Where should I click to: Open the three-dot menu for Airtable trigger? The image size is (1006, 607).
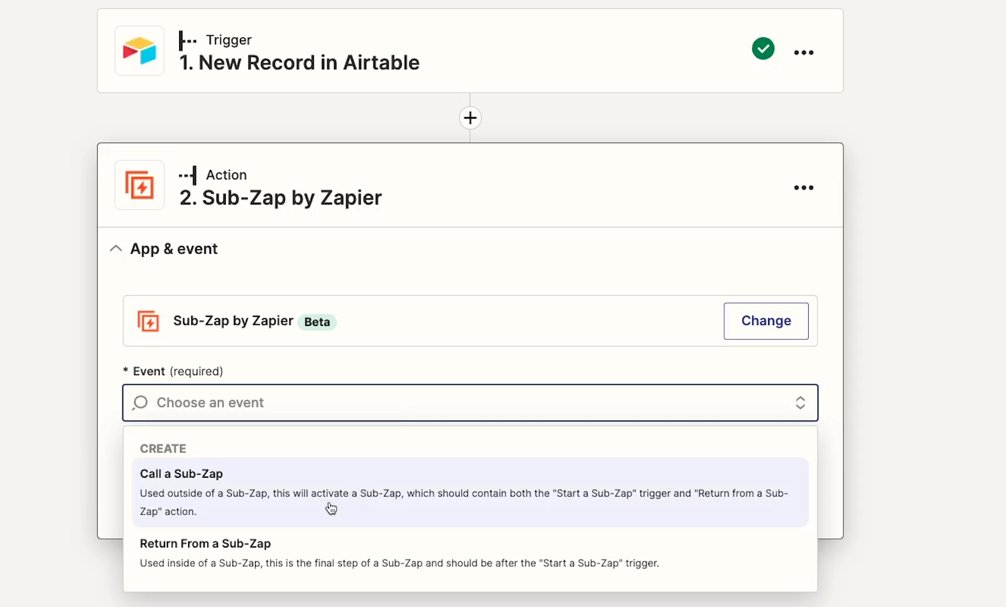[803, 53]
